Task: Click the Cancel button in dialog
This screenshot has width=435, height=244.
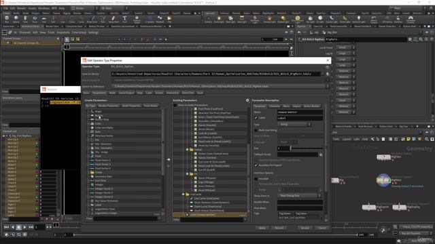Action: [x=321, y=228]
